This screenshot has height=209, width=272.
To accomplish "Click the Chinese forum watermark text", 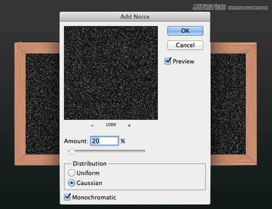I will pyautogui.click(x=209, y=7).
